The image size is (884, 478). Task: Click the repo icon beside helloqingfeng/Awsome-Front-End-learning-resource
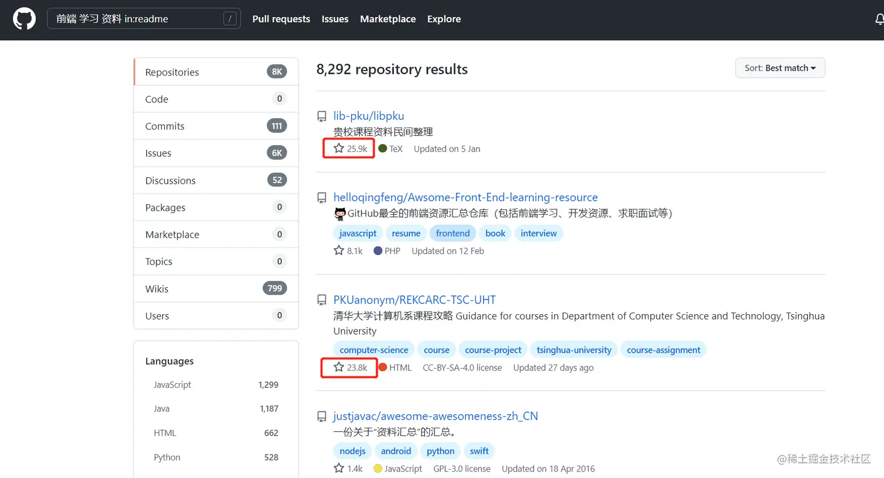(322, 198)
